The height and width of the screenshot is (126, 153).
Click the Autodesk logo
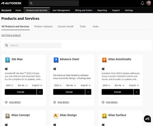(11, 3)
